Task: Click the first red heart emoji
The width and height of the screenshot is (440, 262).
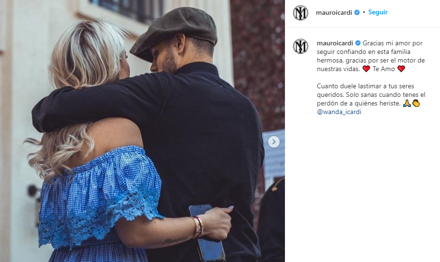Action: pyautogui.click(x=366, y=69)
